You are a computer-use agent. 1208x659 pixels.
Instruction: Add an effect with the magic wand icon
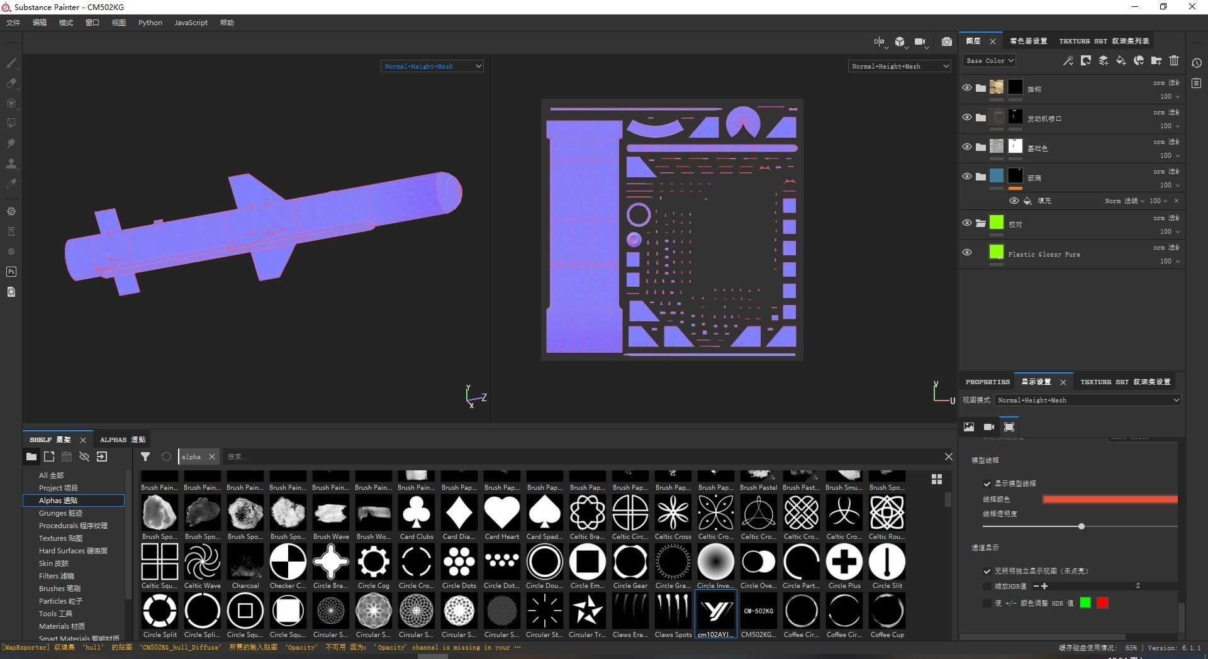click(x=1068, y=60)
